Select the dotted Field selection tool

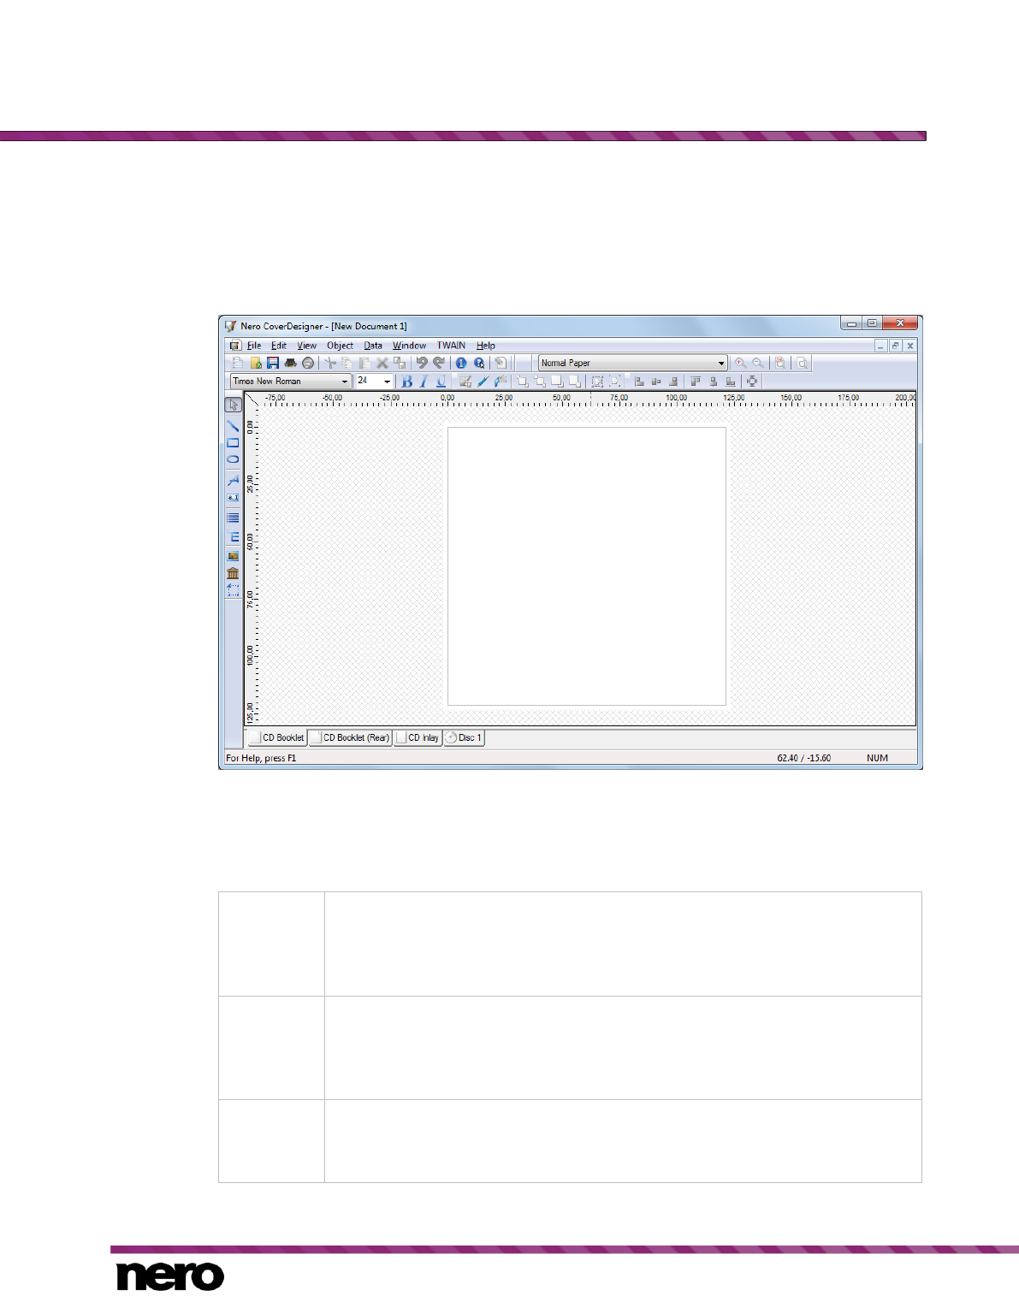[x=233, y=590]
